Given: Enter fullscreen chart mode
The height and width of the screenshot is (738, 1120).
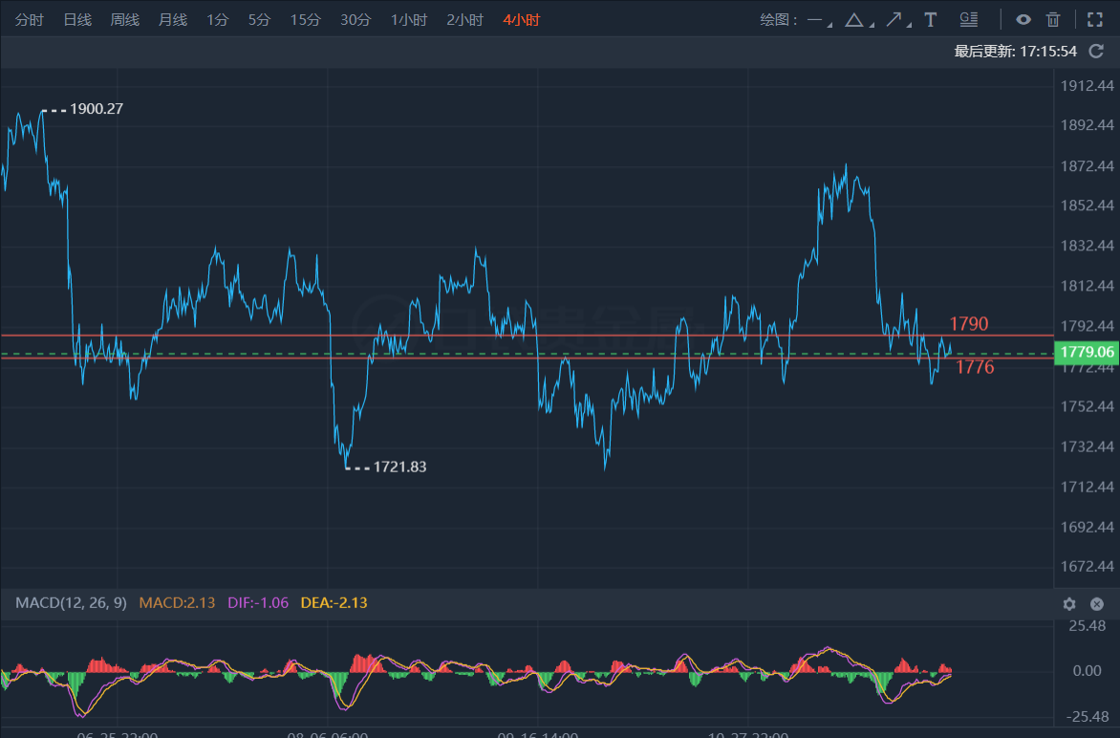Looking at the screenshot, I should (1095, 20).
